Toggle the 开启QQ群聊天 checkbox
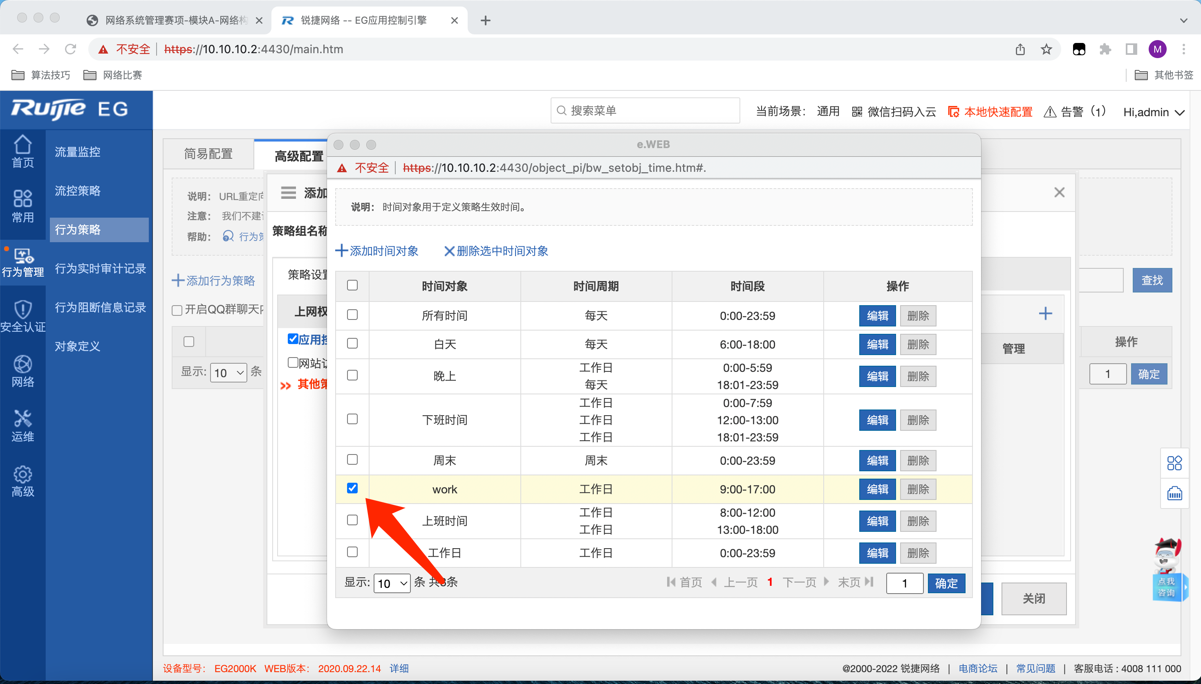 tap(177, 310)
